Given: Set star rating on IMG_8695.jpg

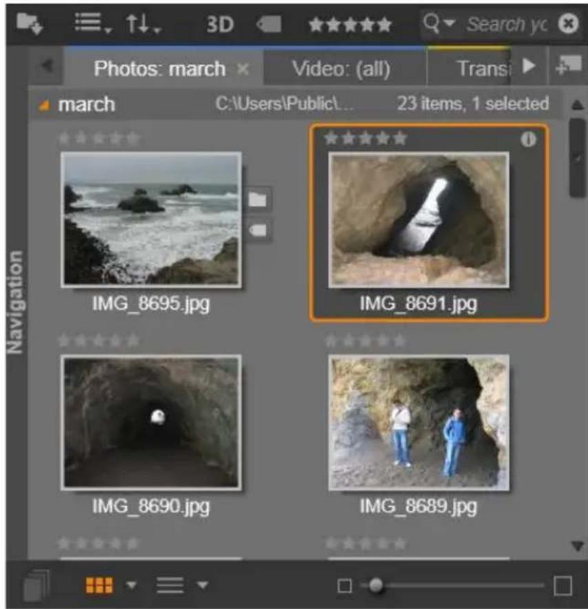Looking at the screenshot, I should coord(98,138).
